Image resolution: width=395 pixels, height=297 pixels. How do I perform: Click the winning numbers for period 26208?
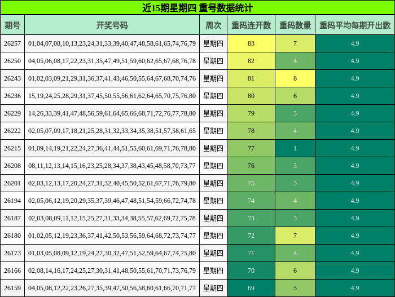(112, 166)
